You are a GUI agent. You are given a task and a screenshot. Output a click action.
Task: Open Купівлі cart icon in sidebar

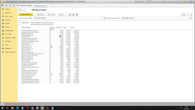3,24
